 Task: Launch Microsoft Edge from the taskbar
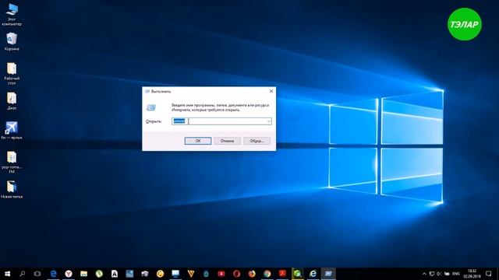53,274
